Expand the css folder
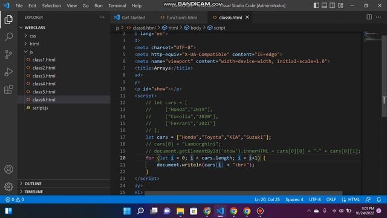Image resolution: width=387 pixels, height=218 pixels. tap(33, 36)
